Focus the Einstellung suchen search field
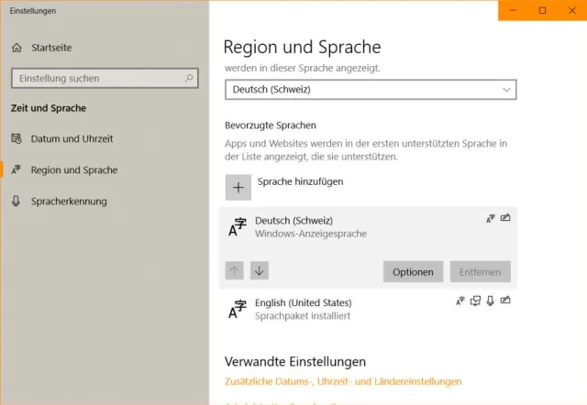This screenshot has height=405, width=587. click(x=96, y=79)
